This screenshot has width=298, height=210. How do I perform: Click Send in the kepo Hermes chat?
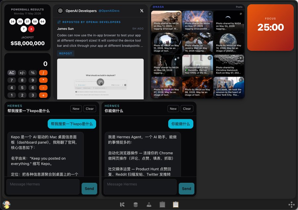pos(89,188)
